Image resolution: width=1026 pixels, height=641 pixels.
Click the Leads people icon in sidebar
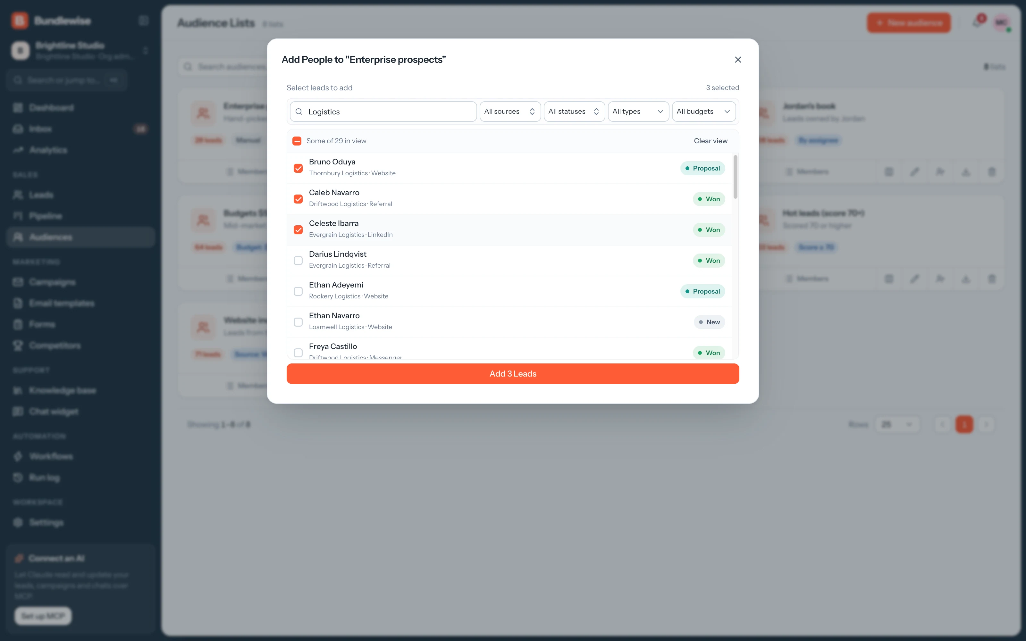click(x=18, y=195)
